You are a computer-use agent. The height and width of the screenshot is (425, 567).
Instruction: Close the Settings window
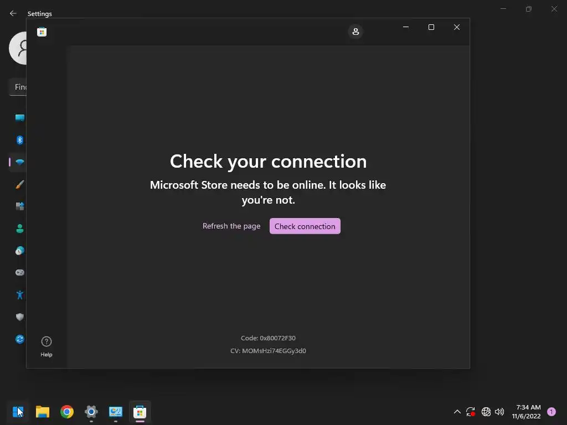(554, 9)
